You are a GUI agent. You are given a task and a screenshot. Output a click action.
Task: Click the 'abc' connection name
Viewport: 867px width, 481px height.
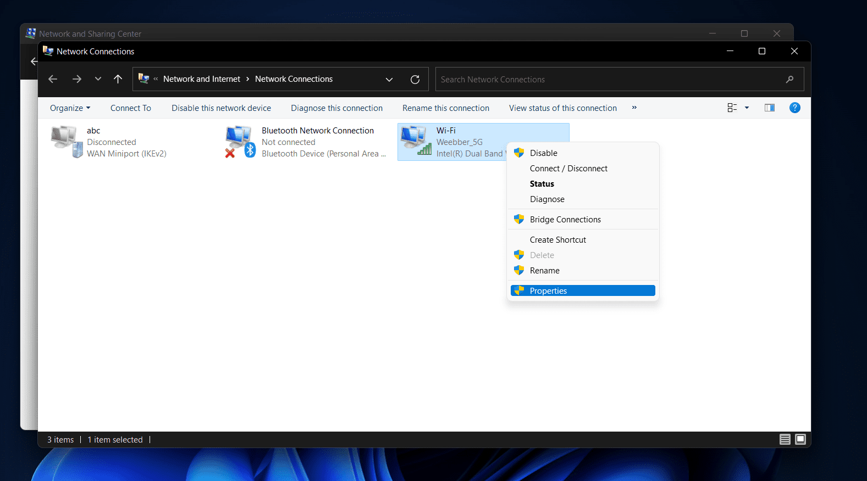point(93,131)
